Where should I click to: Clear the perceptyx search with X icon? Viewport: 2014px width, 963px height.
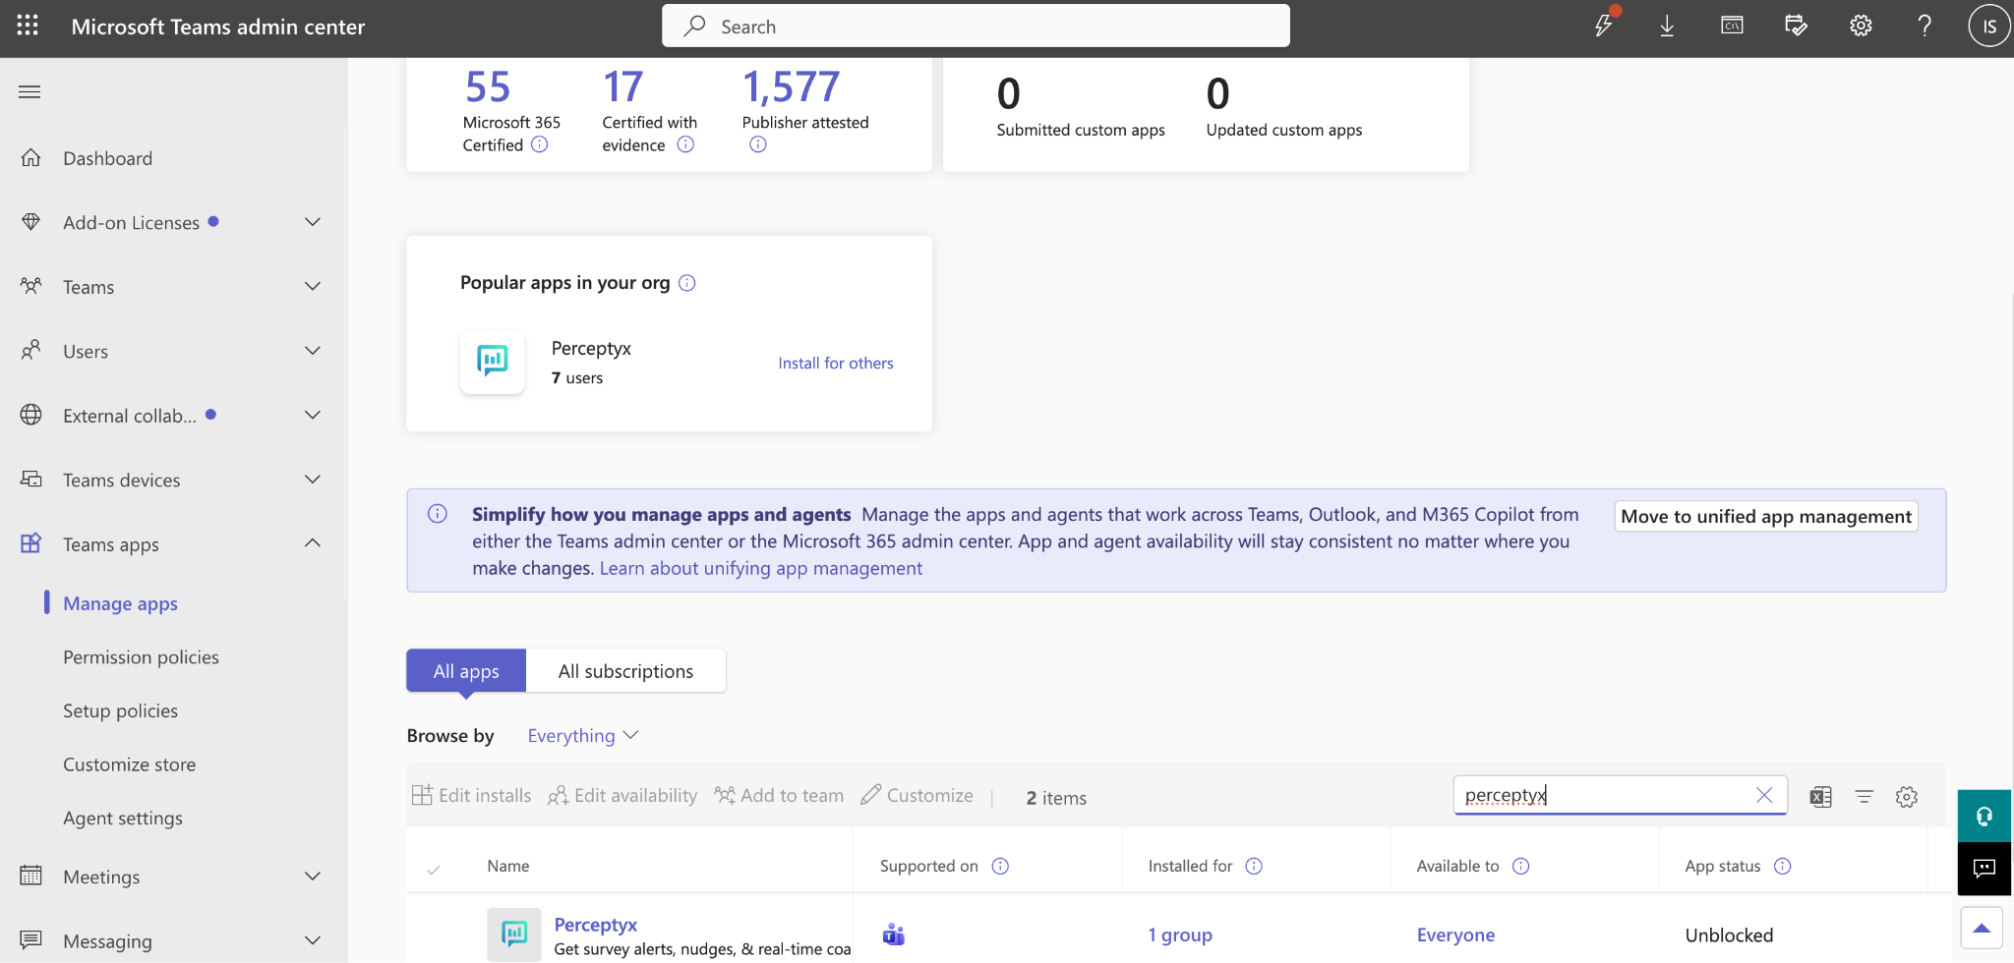(x=1764, y=795)
